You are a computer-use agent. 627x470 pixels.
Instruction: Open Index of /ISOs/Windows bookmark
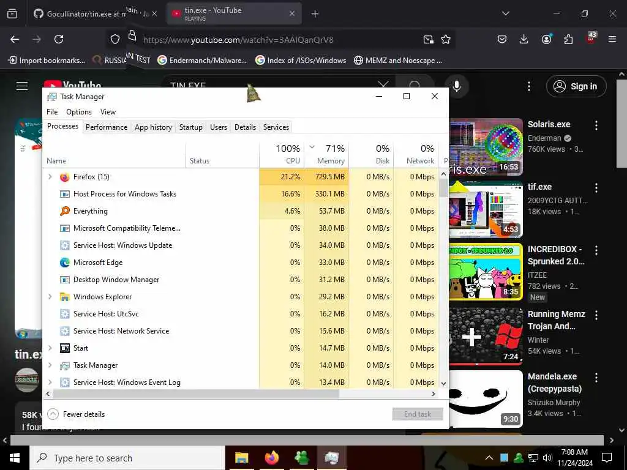point(301,61)
